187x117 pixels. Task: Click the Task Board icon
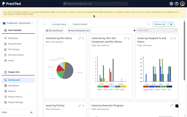point(6,86)
